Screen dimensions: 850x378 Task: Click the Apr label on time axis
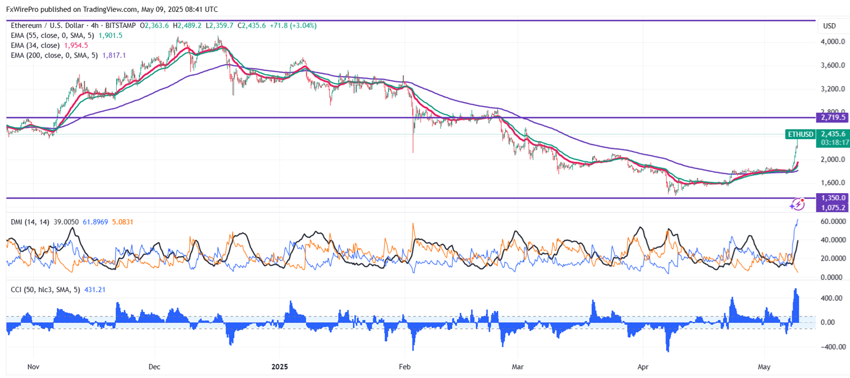point(644,367)
